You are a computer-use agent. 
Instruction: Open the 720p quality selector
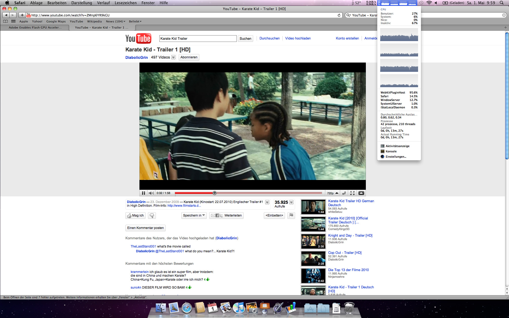tap(332, 193)
